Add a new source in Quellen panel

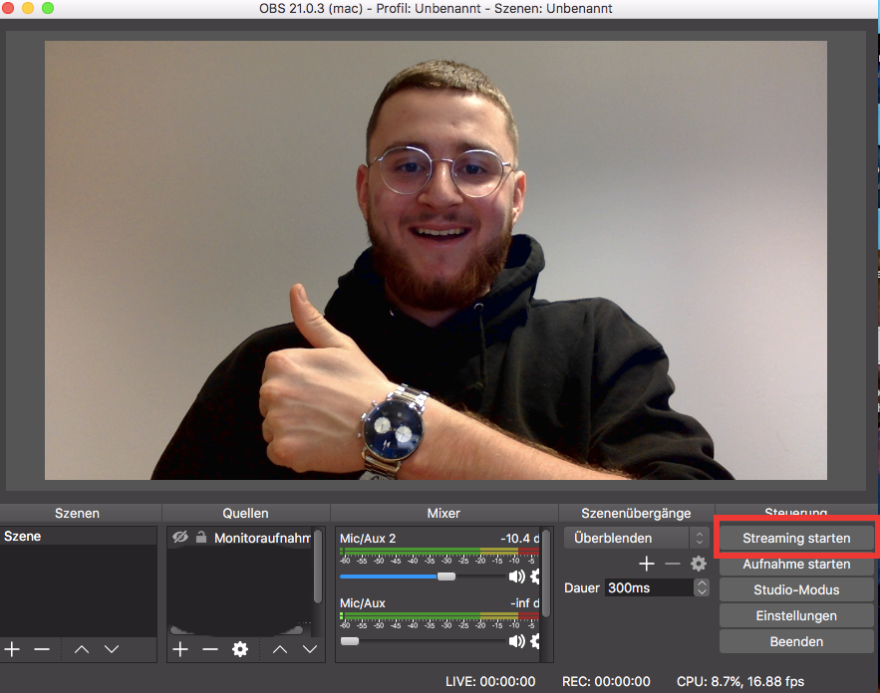[x=180, y=649]
